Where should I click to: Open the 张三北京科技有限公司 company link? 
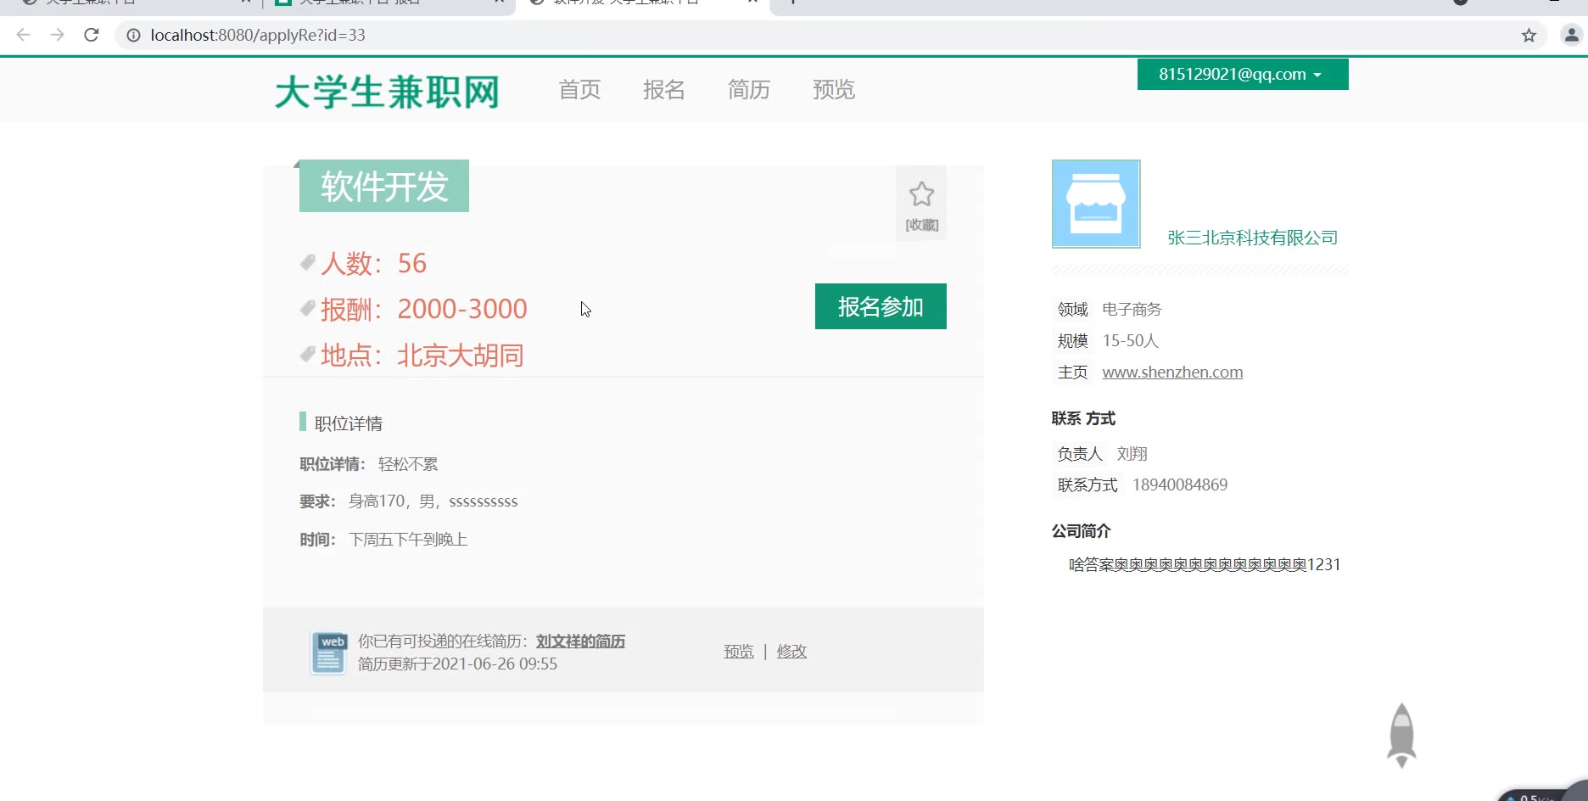(1252, 238)
